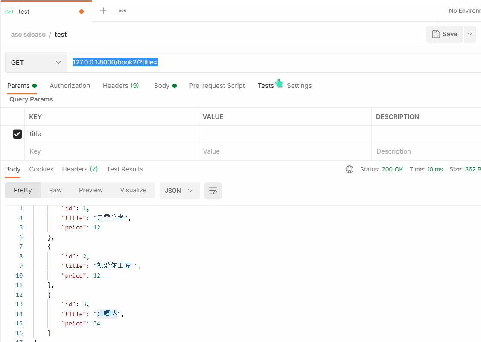Open the JSON format dropdown
The height and width of the screenshot is (342, 481).
coord(179,191)
